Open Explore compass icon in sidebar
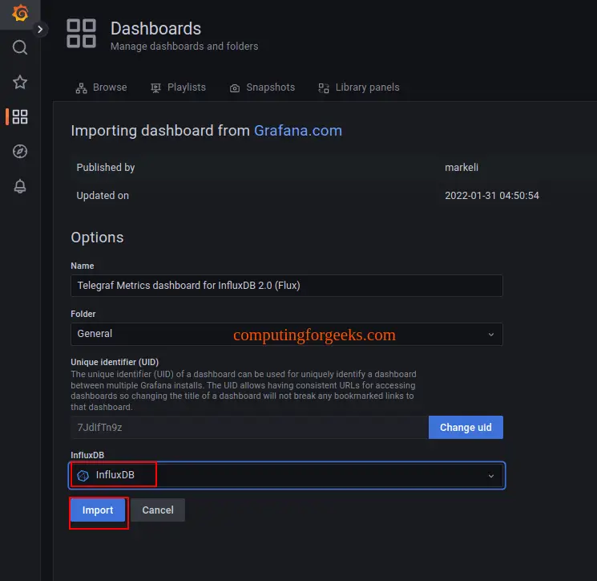The height and width of the screenshot is (581, 597). click(x=20, y=152)
